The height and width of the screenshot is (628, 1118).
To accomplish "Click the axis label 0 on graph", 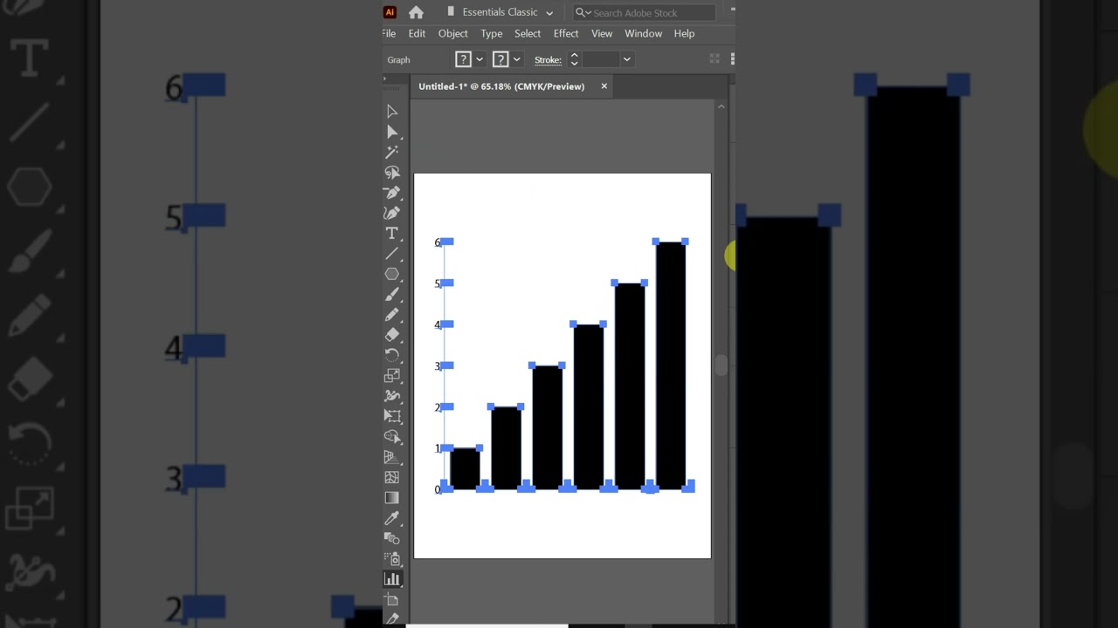I will point(438,489).
